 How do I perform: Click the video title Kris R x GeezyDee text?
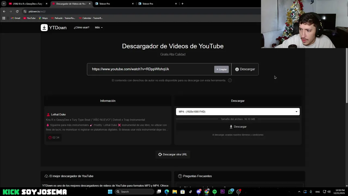(95, 120)
